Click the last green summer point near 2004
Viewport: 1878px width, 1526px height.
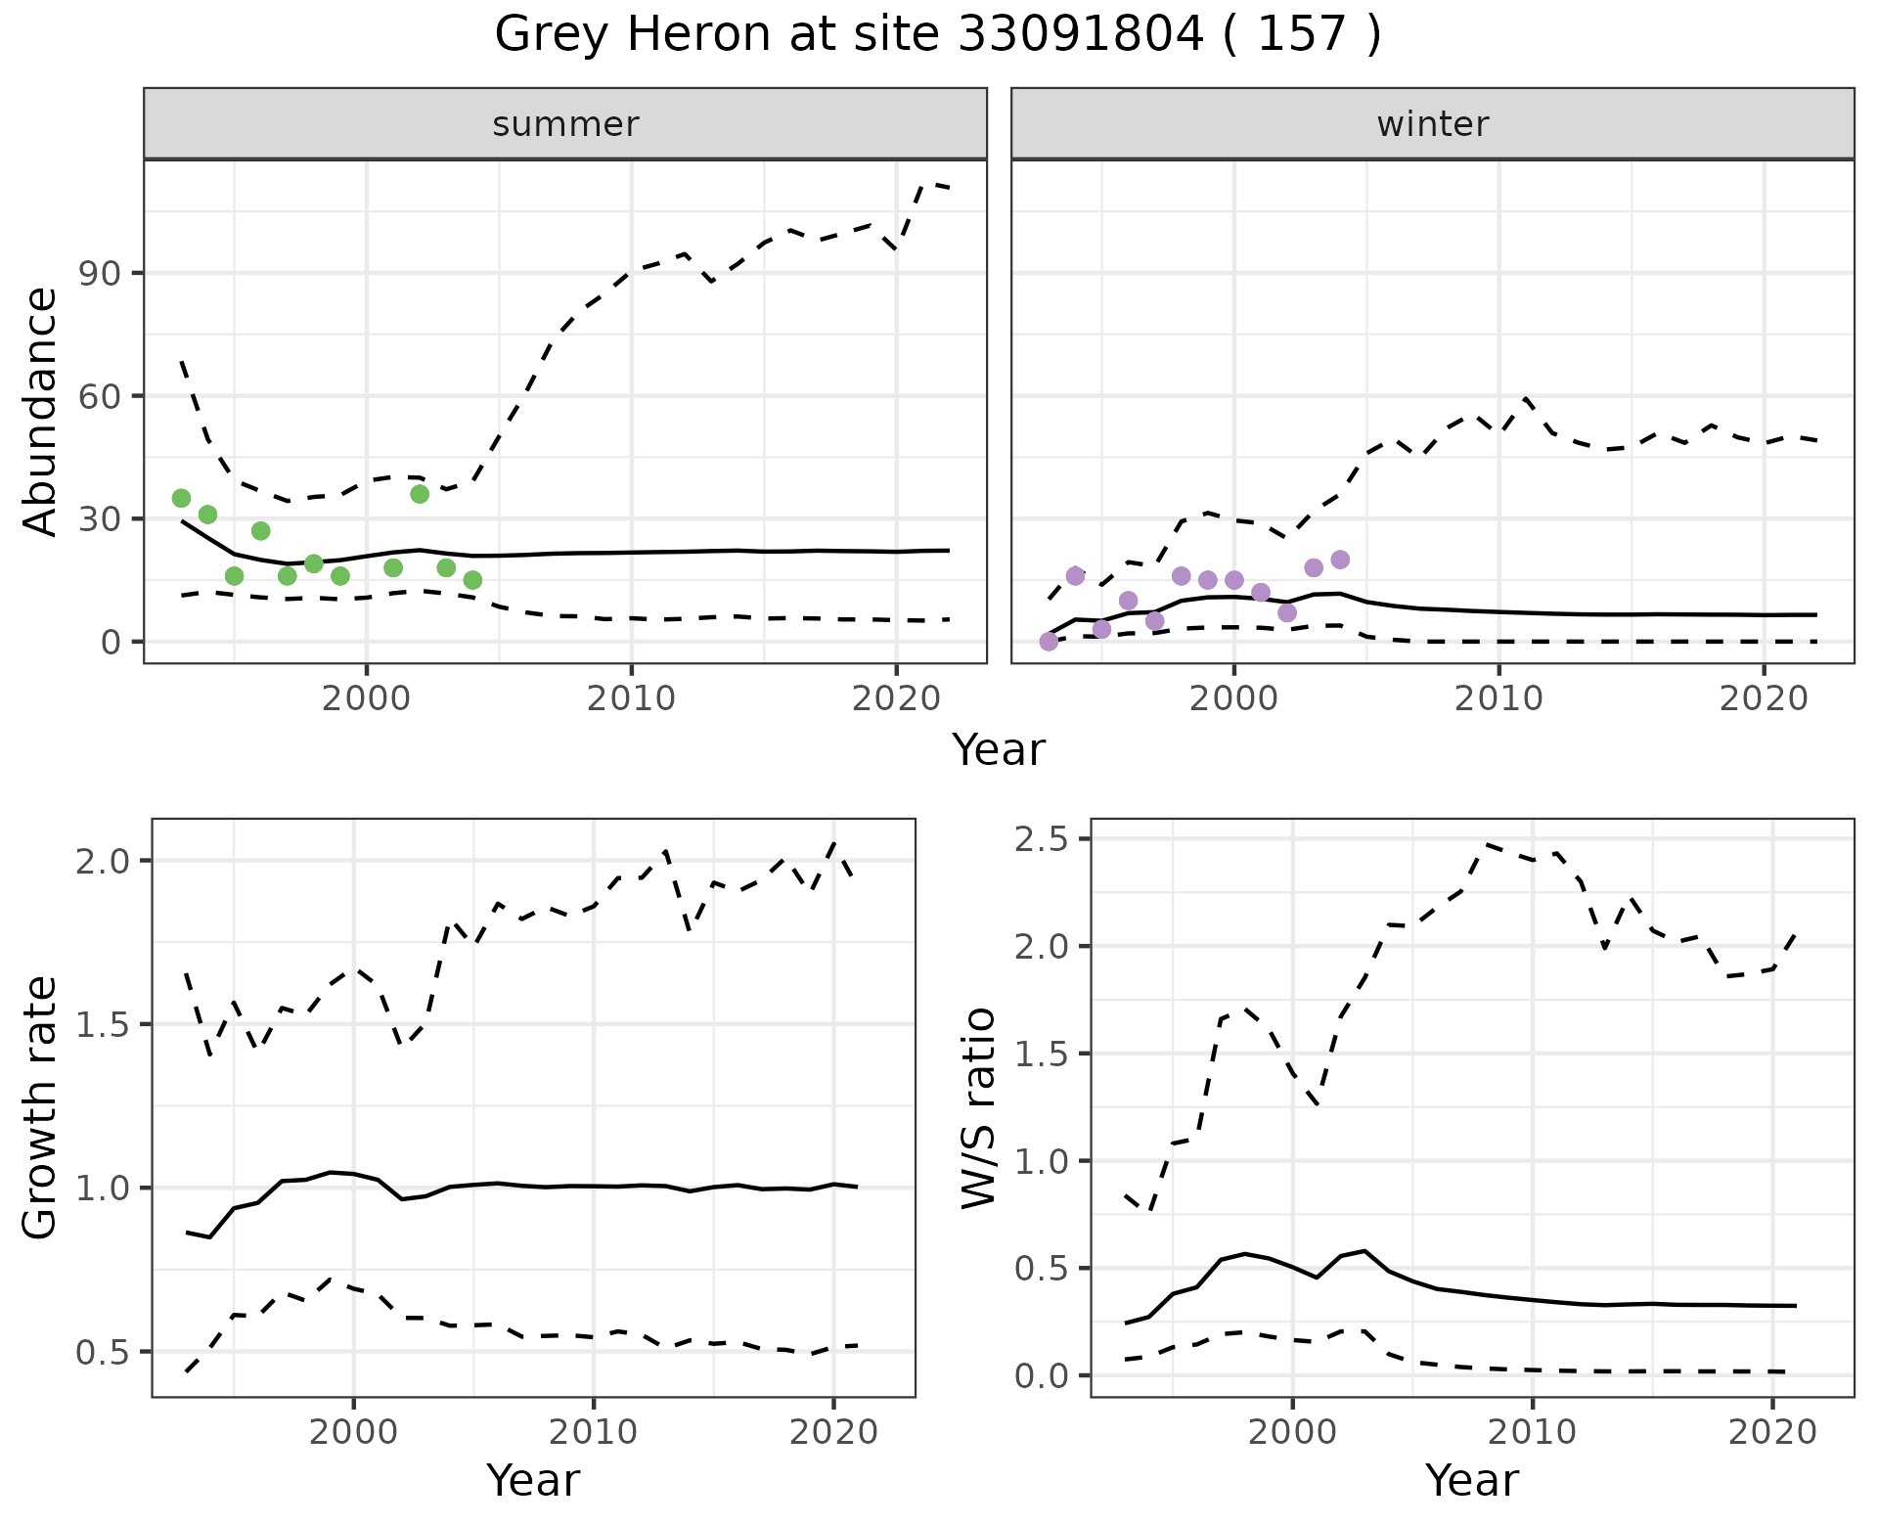click(x=472, y=580)
